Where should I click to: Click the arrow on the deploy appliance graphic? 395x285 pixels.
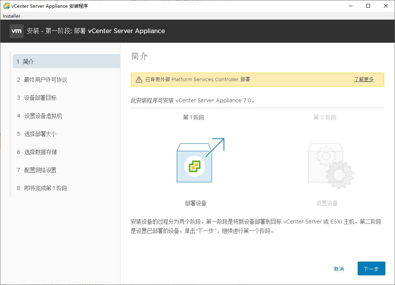[x=218, y=145]
